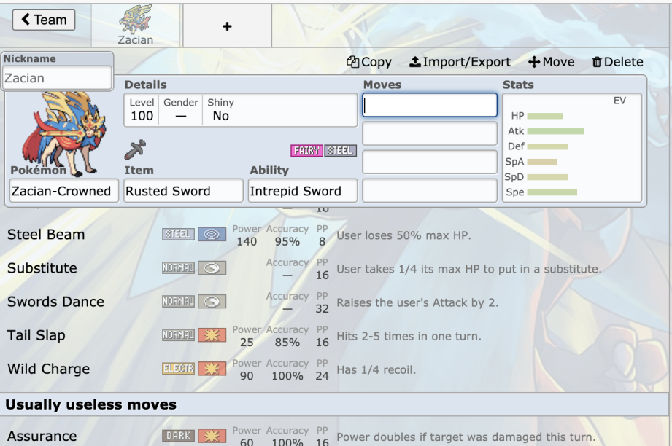This screenshot has height=446, width=672.
Task: Toggle the Shiny setting No
Action: 220,110
